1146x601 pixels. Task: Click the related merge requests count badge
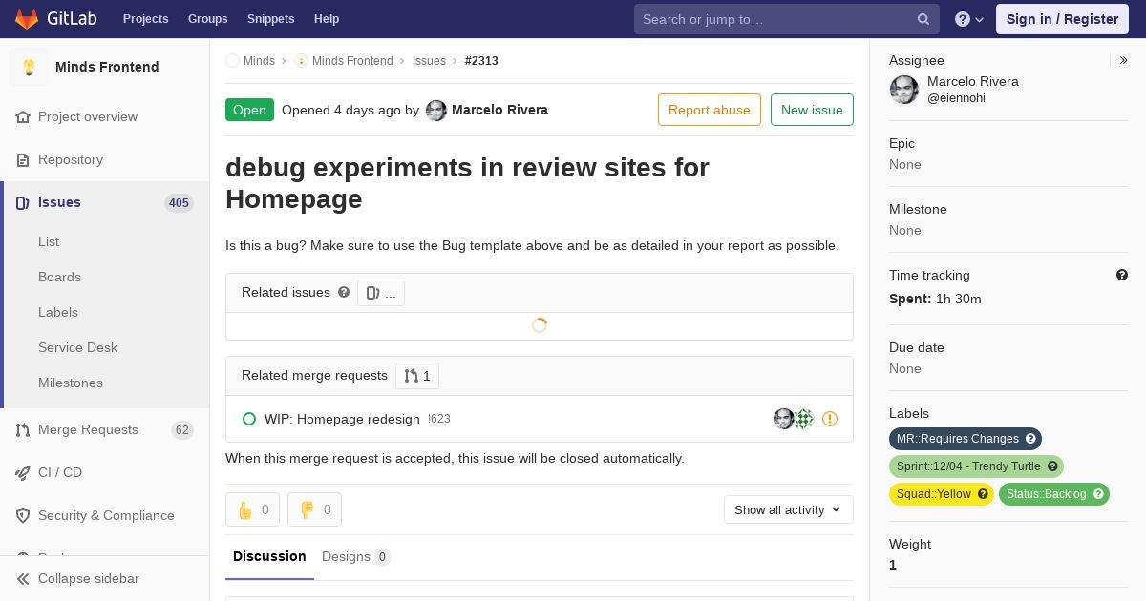pos(417,376)
